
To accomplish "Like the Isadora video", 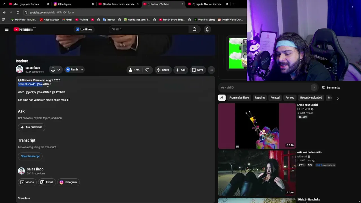I will 134,70.
